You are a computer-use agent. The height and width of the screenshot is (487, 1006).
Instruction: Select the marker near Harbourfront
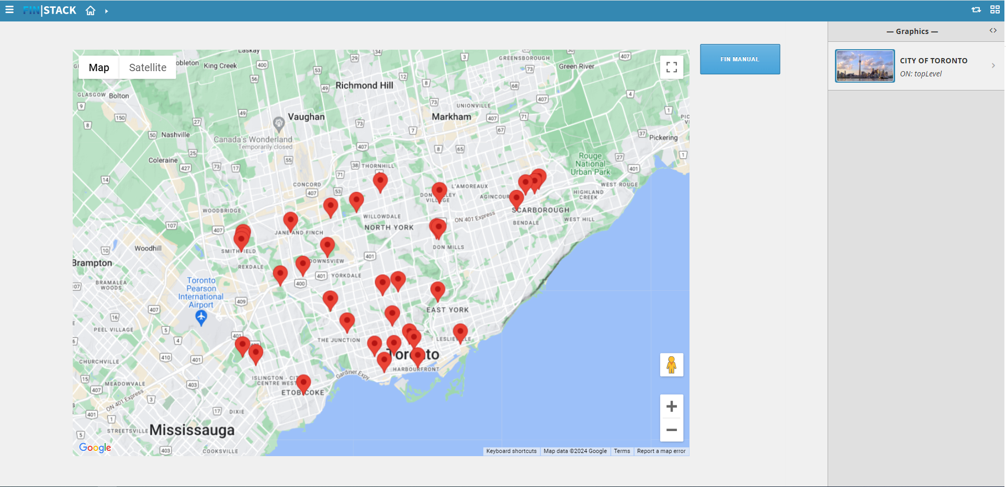[x=417, y=357]
